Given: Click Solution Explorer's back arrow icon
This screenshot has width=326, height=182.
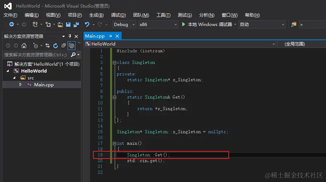Looking at the screenshot, I should [8, 45].
